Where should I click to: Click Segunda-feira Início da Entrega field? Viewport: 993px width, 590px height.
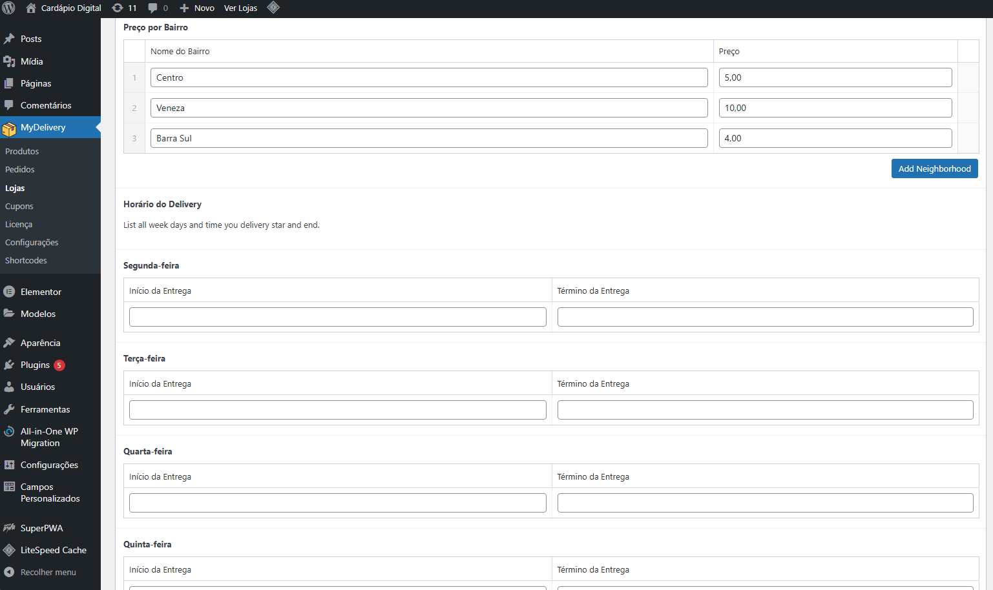(337, 317)
